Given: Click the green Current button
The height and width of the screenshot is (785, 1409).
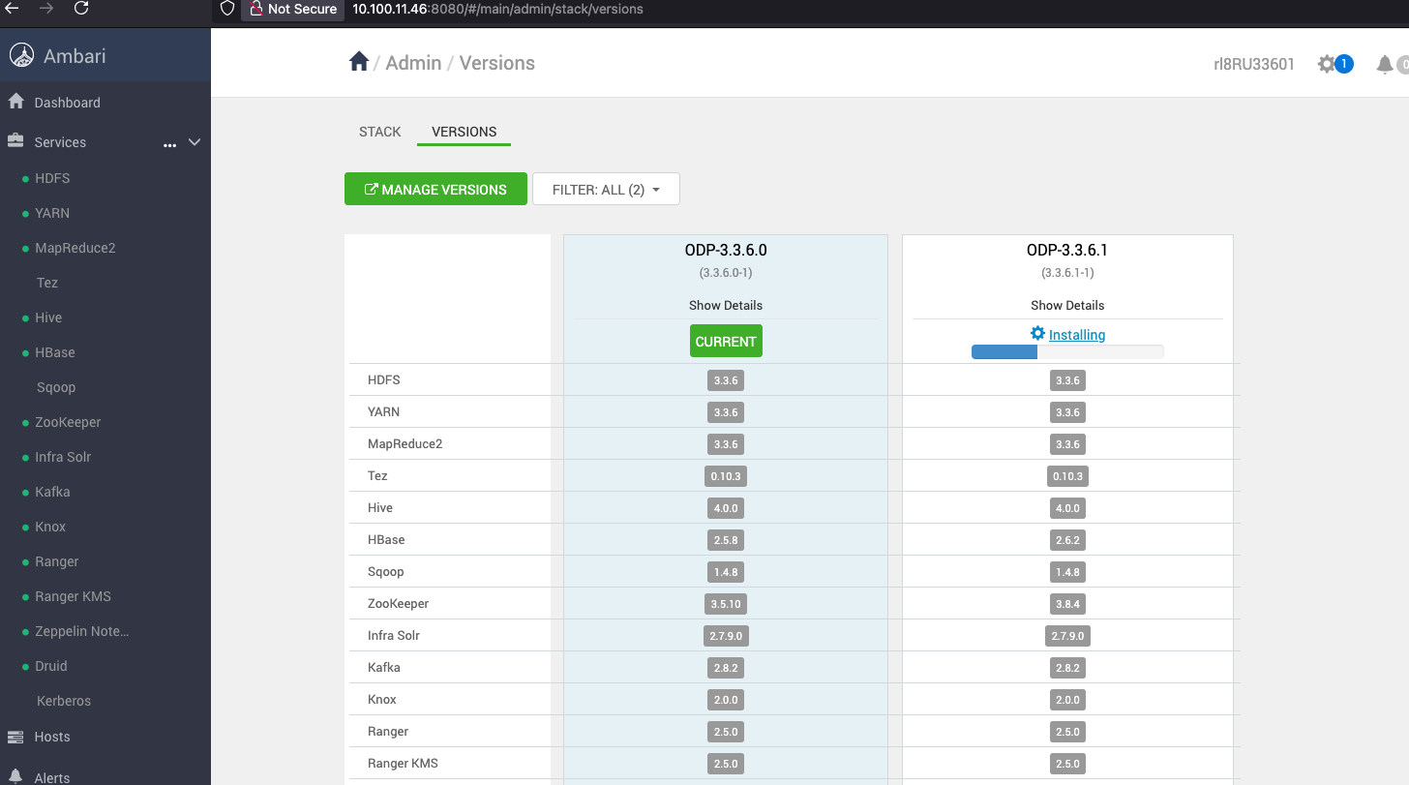Looking at the screenshot, I should click(x=725, y=342).
